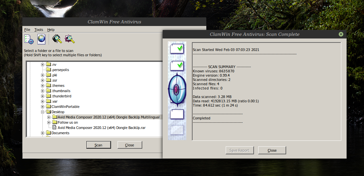364x176 pixels.
Task: Select the .pki folder
Action: (54, 75)
